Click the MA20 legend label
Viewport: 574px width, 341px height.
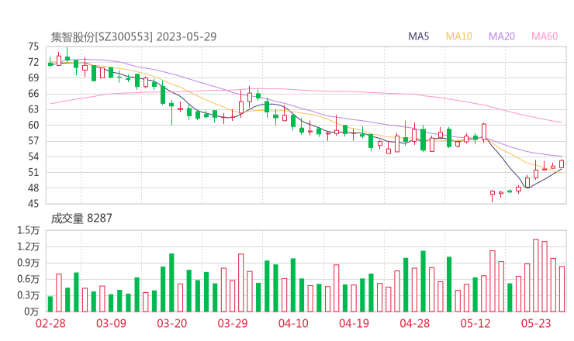click(x=502, y=36)
